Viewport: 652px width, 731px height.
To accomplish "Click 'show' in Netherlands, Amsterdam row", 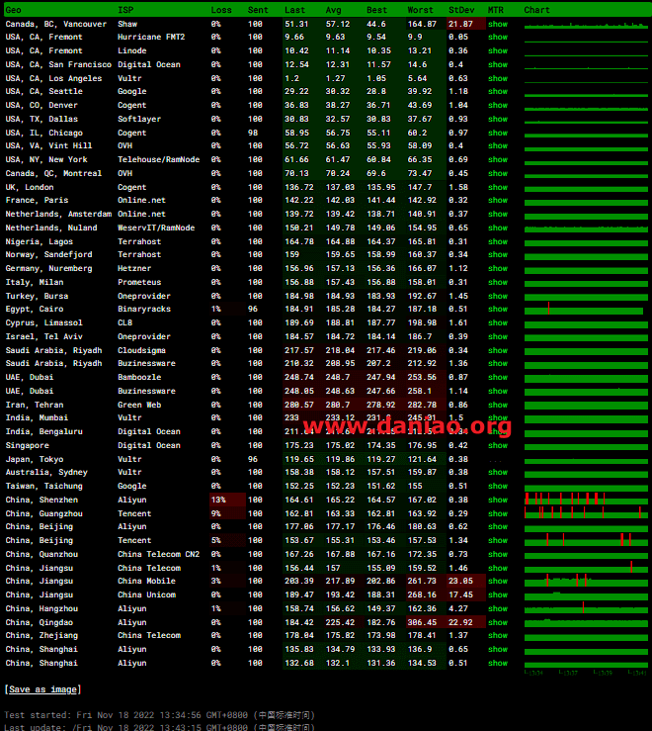I will pyautogui.click(x=497, y=215).
